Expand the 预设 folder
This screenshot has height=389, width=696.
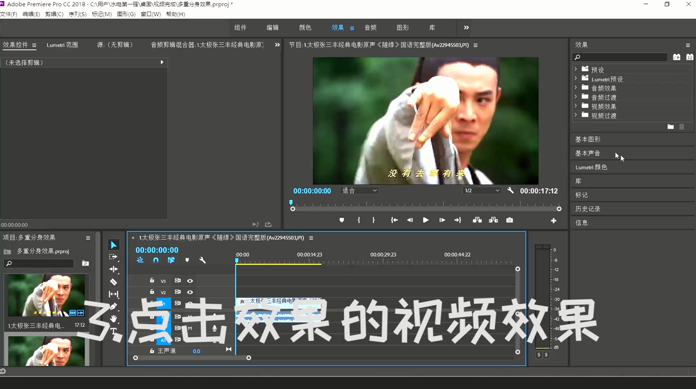pos(576,69)
